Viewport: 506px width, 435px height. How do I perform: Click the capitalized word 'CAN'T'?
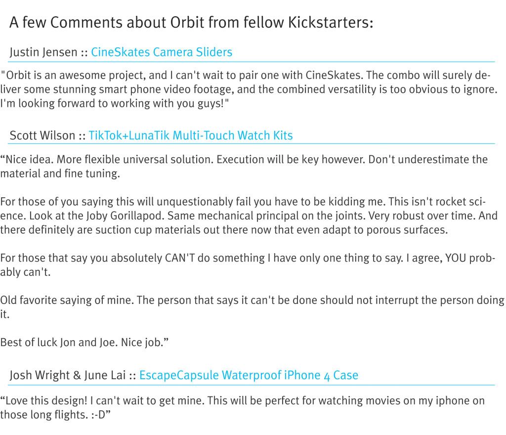coord(180,258)
